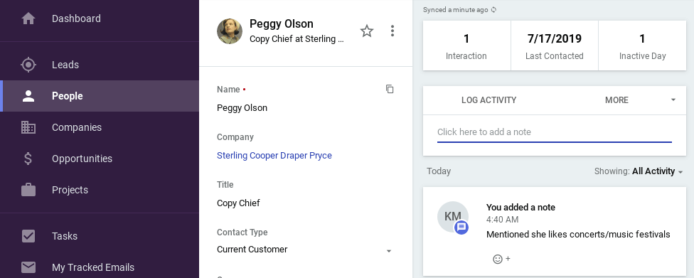Open the three-dot more options menu

(x=392, y=31)
